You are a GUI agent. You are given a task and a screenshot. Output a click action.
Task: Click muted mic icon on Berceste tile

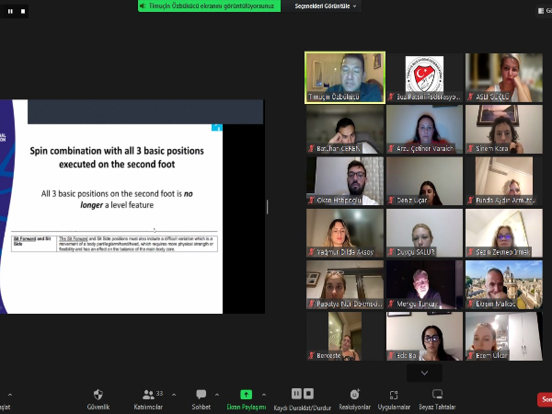point(311,355)
